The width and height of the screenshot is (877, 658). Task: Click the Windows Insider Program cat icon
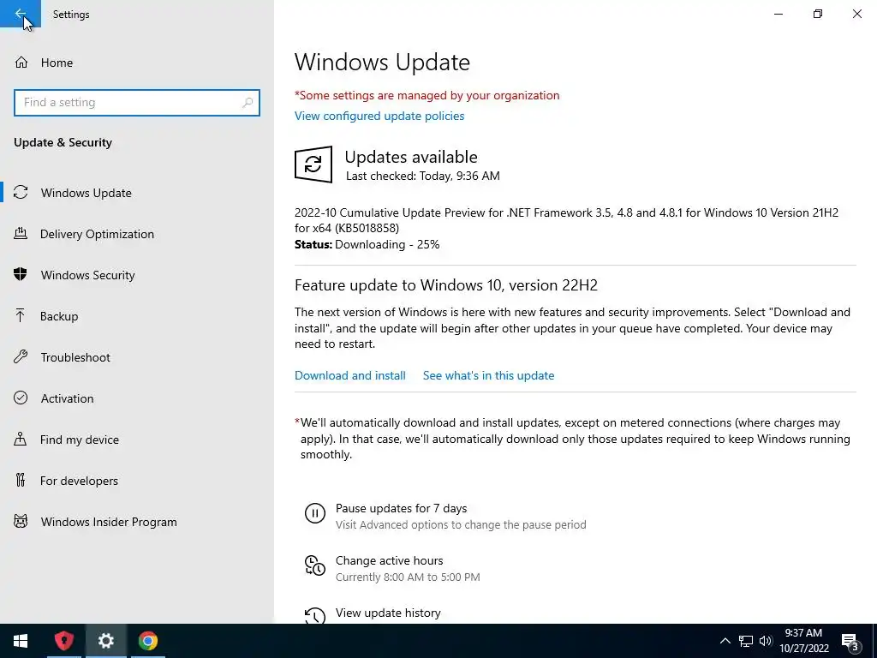[x=21, y=522]
